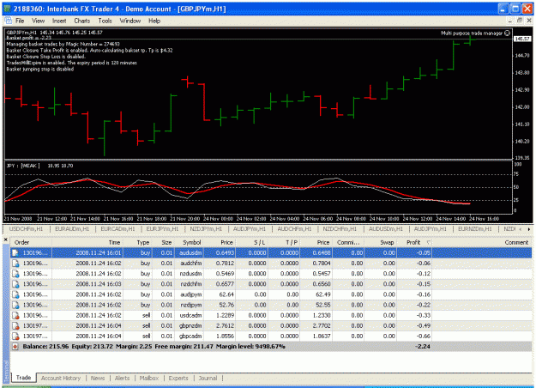The image size is (536, 388).
Task: Restore the inner chart window
Action: pyautogui.click(x=519, y=21)
